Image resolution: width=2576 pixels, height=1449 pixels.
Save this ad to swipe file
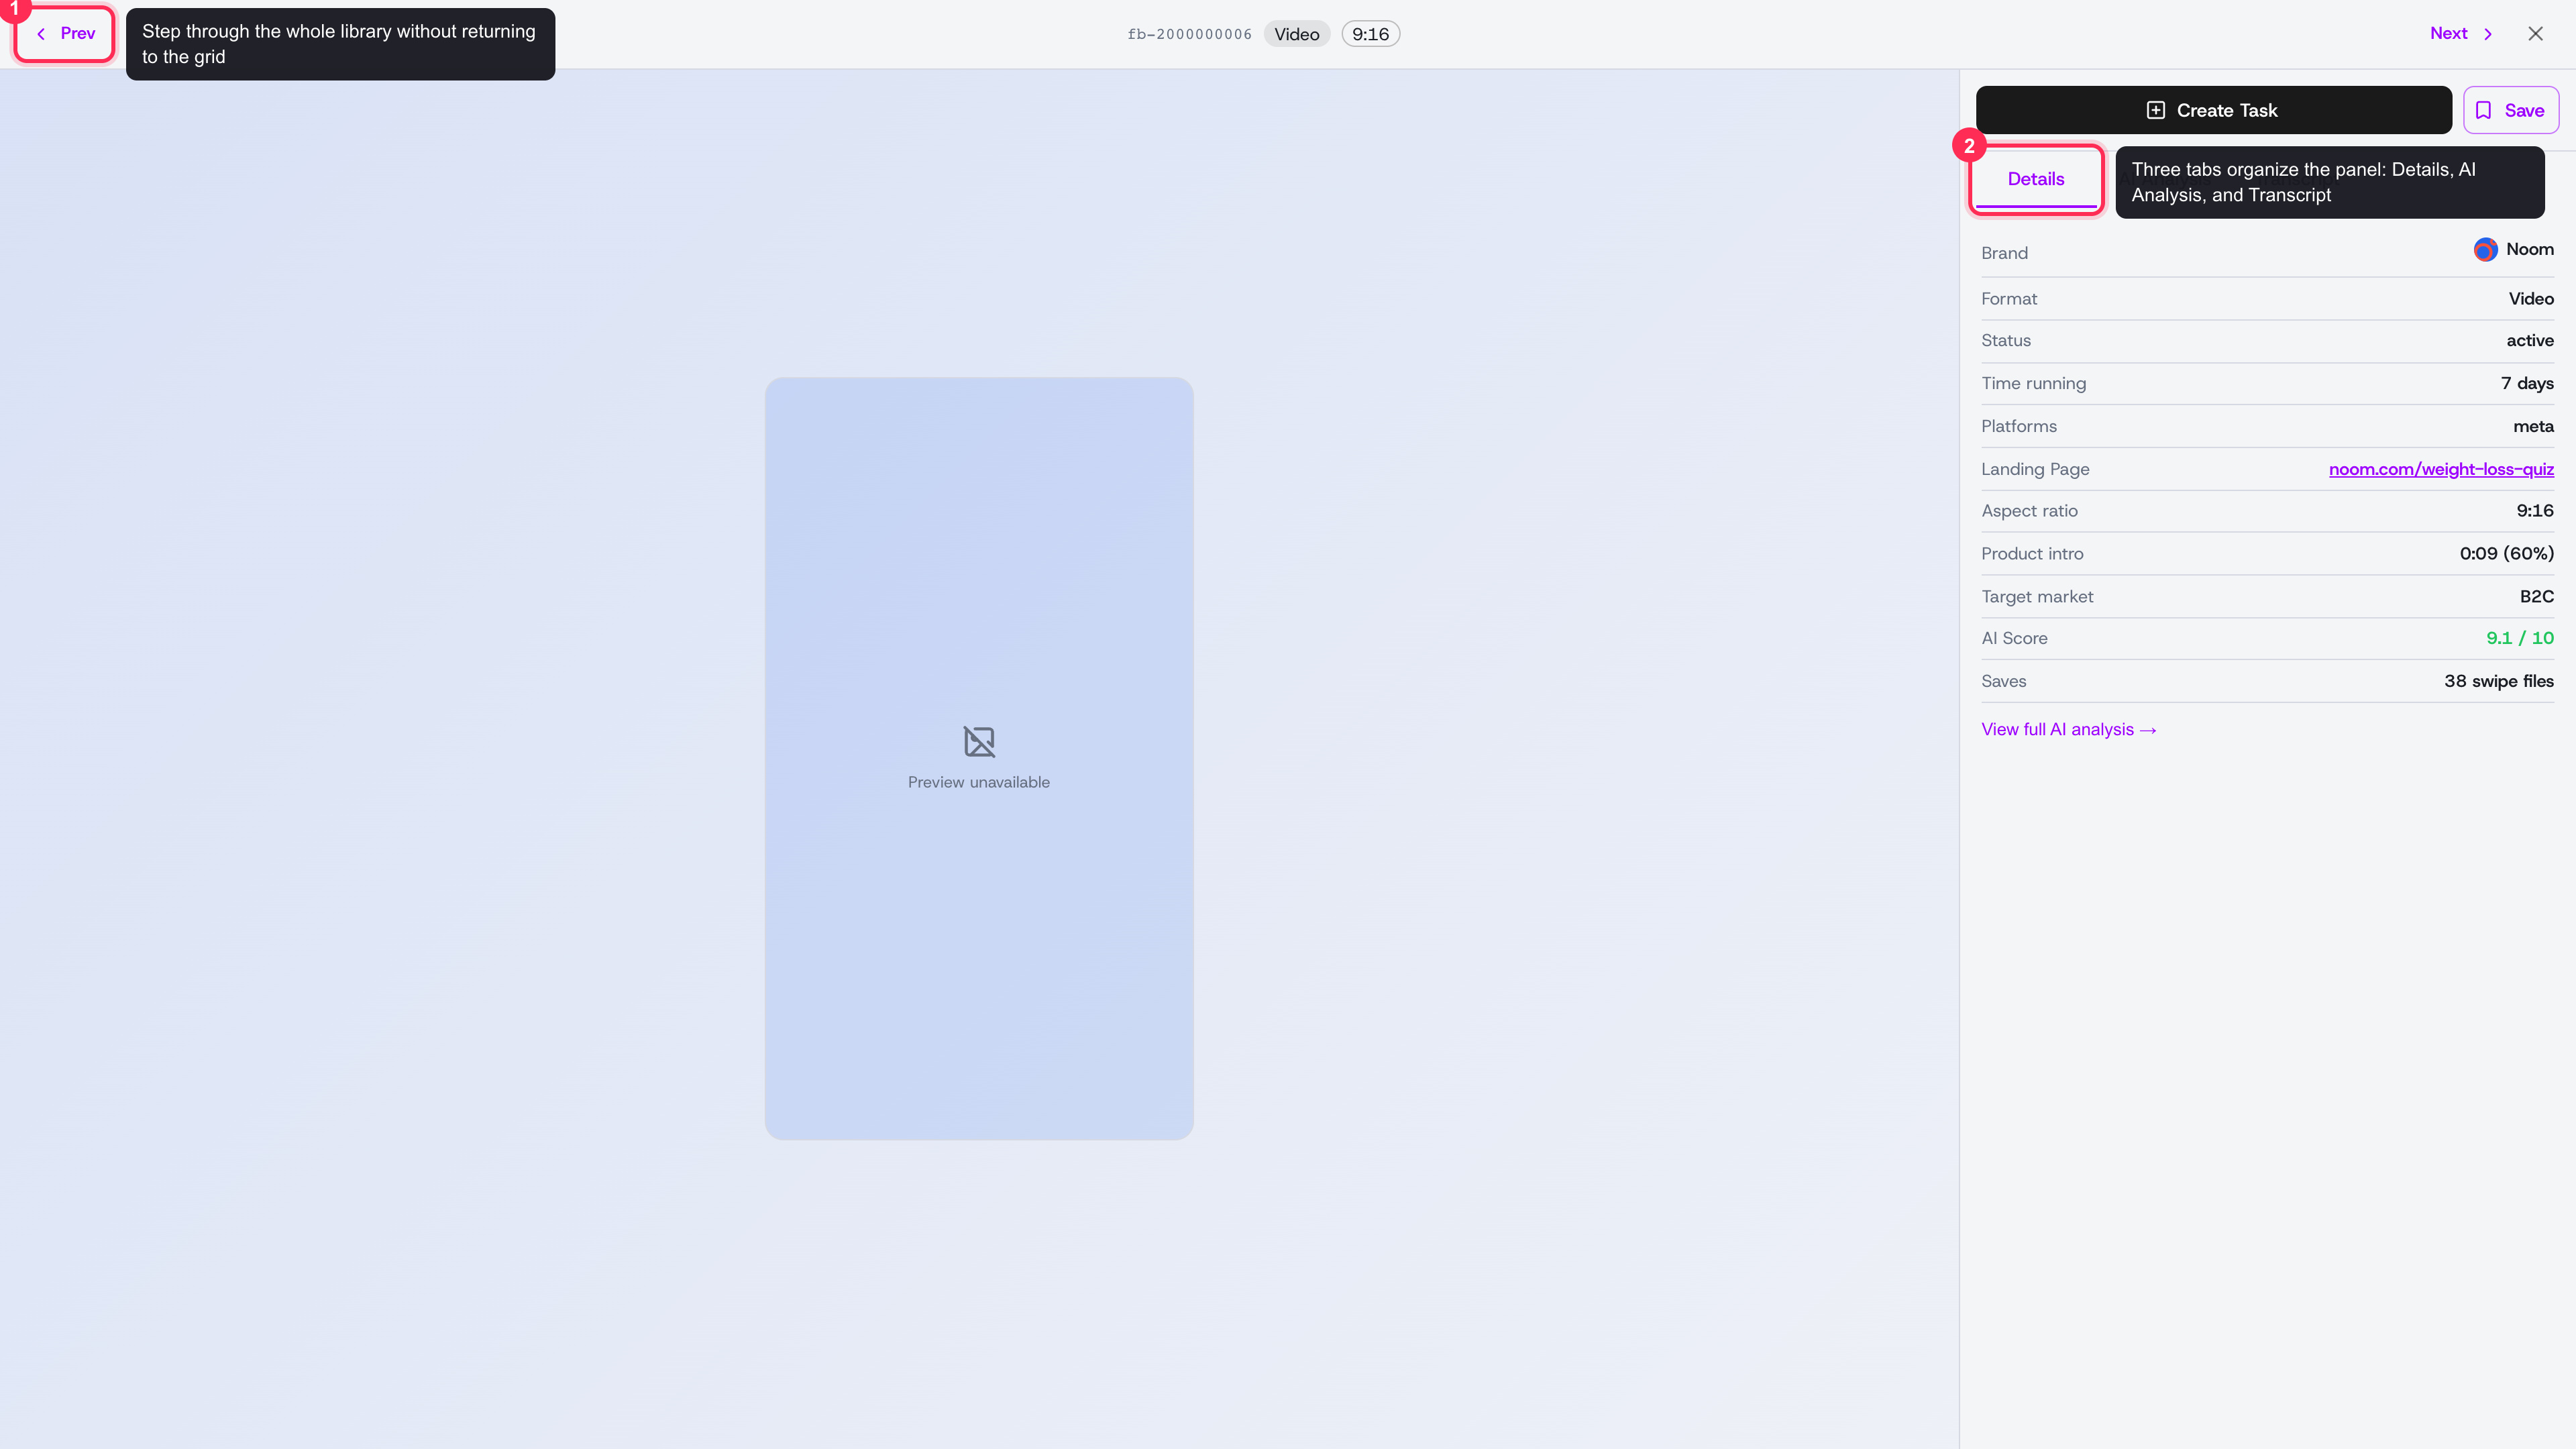tap(2510, 110)
